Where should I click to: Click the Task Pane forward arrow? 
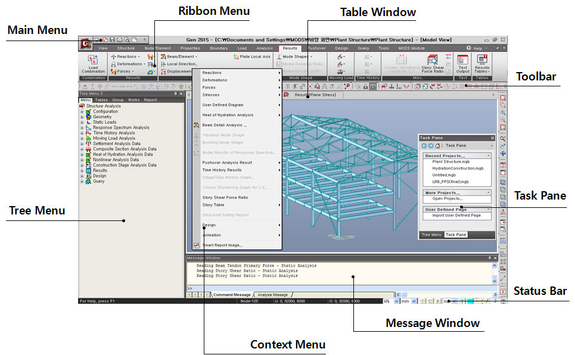431,145
